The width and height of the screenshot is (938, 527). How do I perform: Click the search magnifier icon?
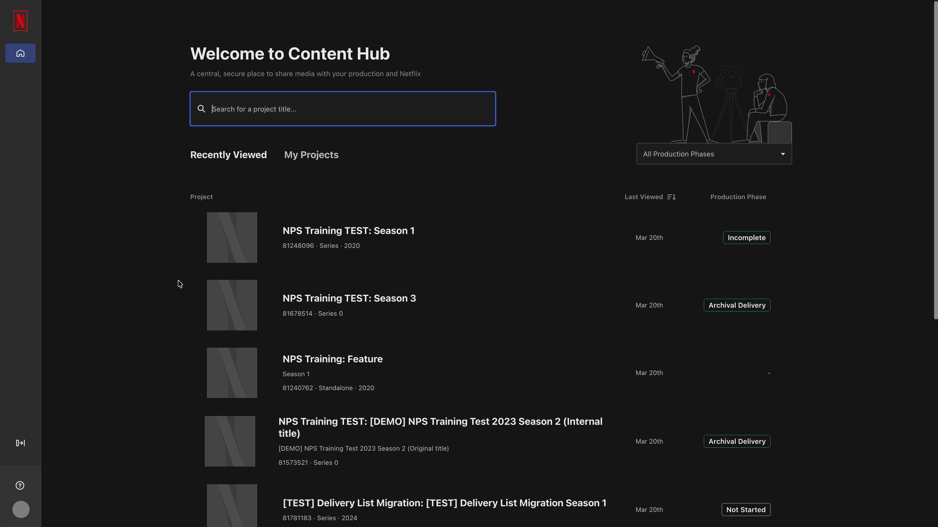[201, 109]
